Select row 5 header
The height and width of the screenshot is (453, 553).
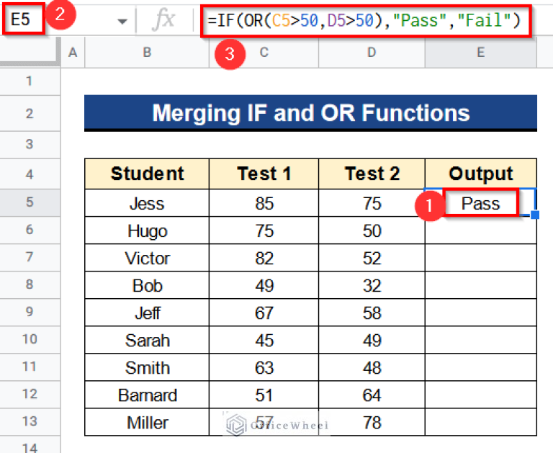[30, 203]
